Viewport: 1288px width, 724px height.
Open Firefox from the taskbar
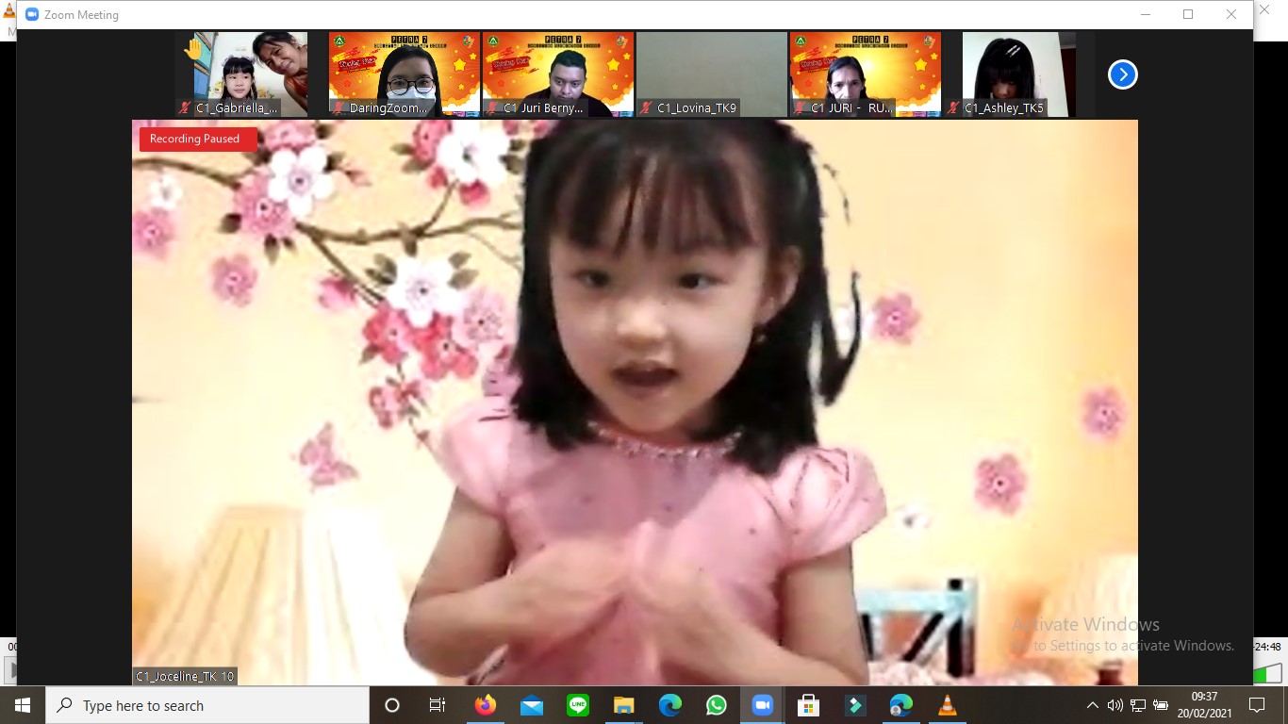coord(486,705)
